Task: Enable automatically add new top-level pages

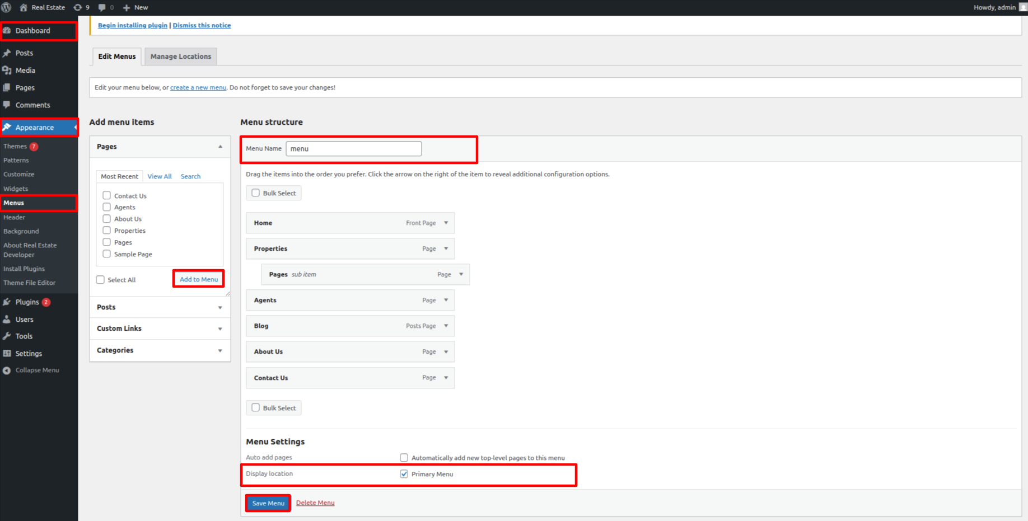Action: 404,458
